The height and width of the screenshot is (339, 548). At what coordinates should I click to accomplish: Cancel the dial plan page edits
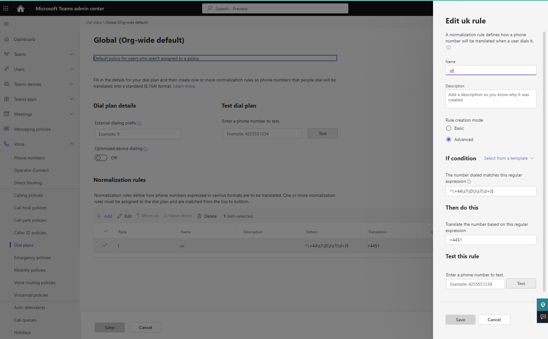[x=146, y=327]
